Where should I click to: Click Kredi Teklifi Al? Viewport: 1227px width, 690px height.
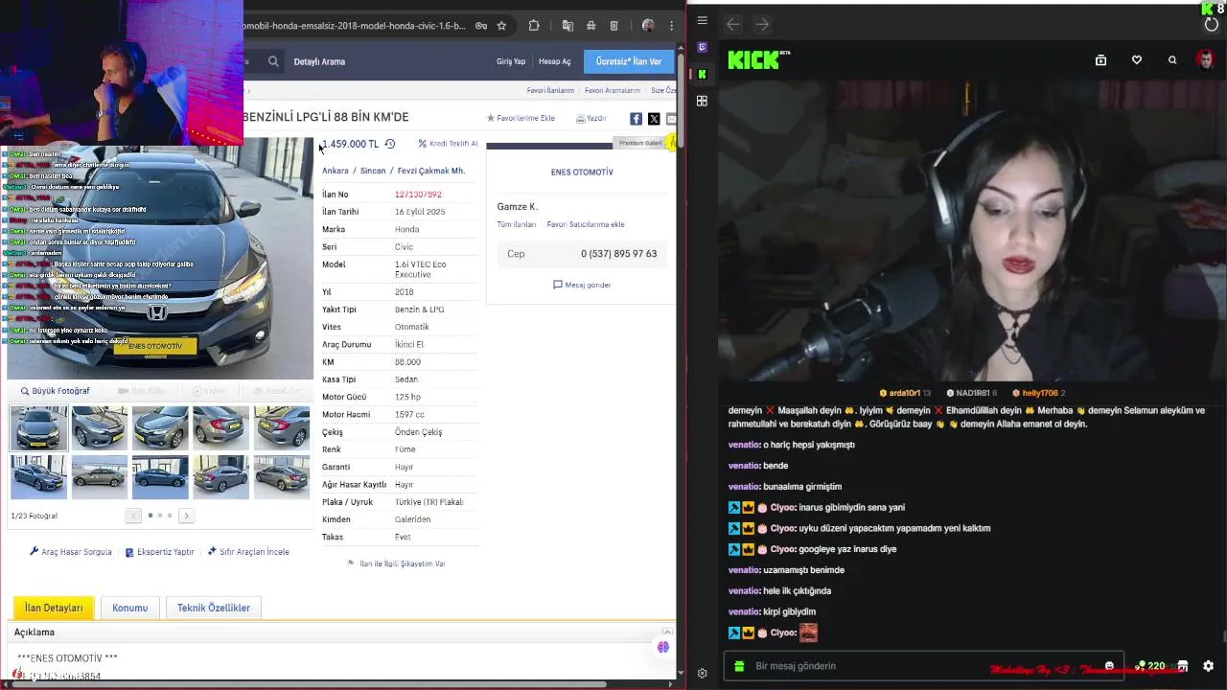pyautogui.click(x=448, y=144)
